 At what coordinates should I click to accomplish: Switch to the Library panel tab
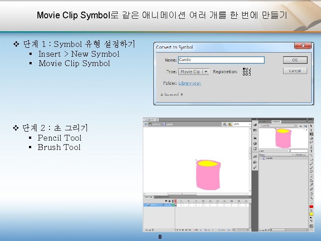[x=276, y=121]
